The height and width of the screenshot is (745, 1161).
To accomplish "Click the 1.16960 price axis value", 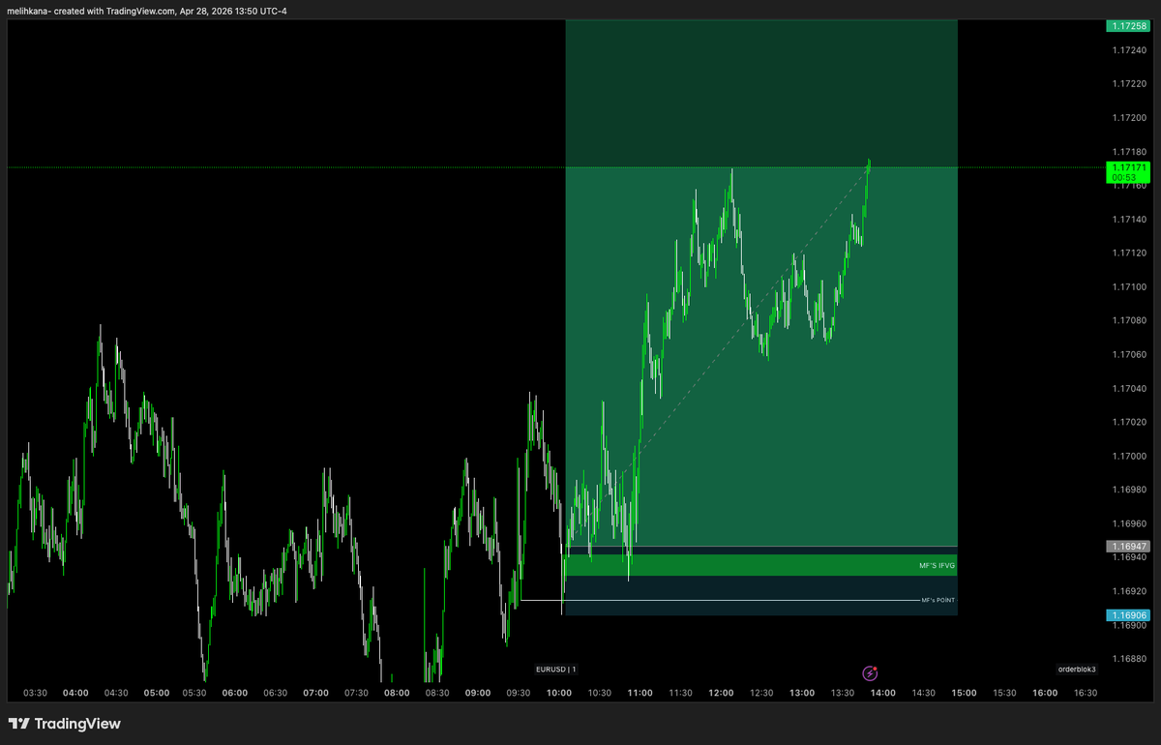I will click(1130, 523).
